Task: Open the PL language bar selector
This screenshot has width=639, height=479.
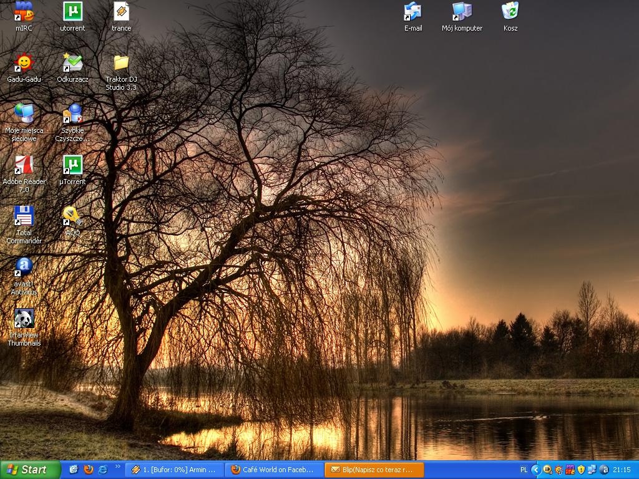Action: pyautogui.click(x=523, y=470)
